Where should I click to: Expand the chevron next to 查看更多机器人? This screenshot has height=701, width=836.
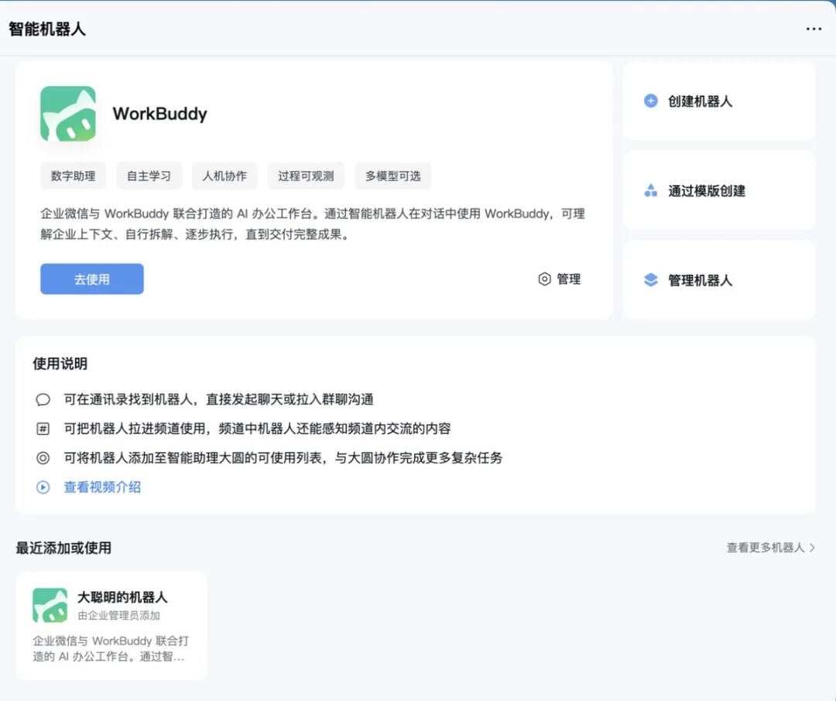812,548
